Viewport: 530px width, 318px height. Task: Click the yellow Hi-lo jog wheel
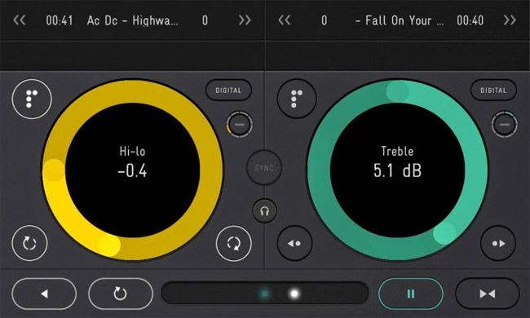point(132,170)
